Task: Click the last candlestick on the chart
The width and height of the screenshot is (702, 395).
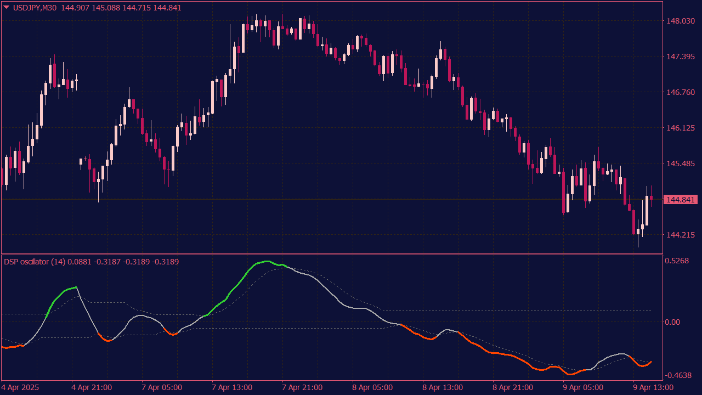Action: [652, 198]
